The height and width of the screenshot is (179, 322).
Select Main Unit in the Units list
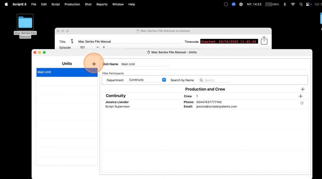67,72
